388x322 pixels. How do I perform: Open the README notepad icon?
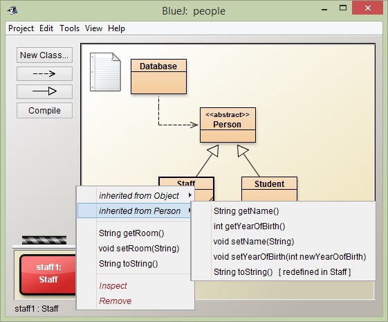tap(105, 72)
